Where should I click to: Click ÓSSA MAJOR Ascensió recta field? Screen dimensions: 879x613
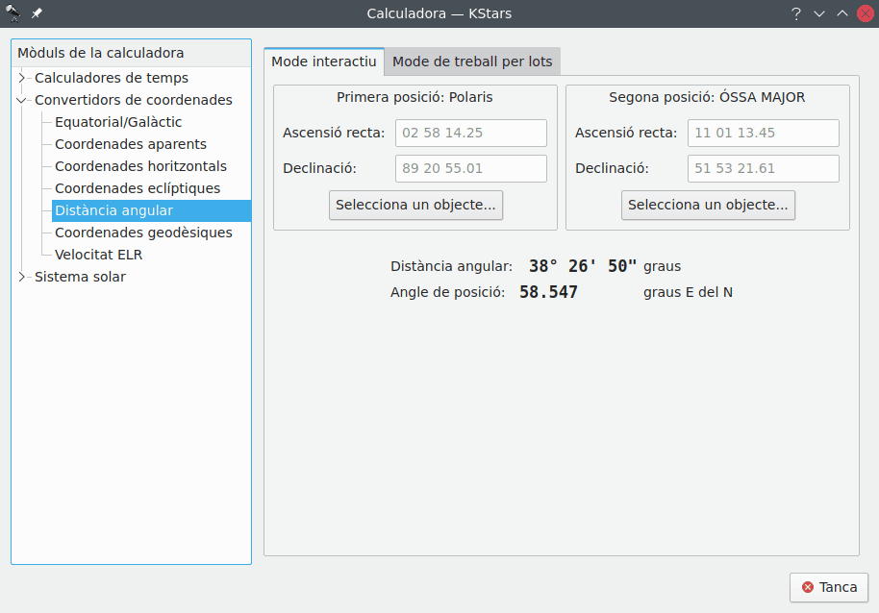tap(763, 133)
